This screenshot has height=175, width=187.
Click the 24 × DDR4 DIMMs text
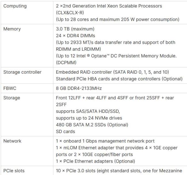click(x=75, y=36)
